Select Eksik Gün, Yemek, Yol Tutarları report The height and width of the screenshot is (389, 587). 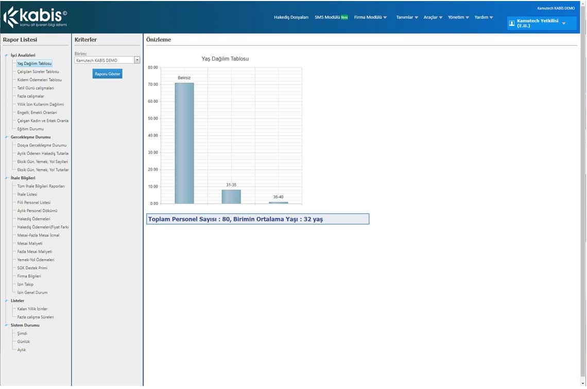(43, 170)
